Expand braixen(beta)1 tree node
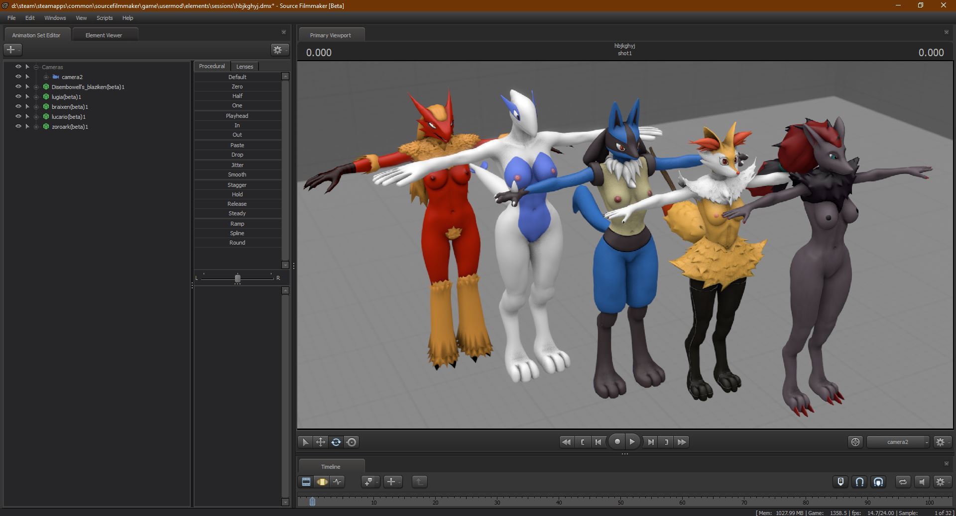Screen dimensions: 956x516 click(x=36, y=107)
